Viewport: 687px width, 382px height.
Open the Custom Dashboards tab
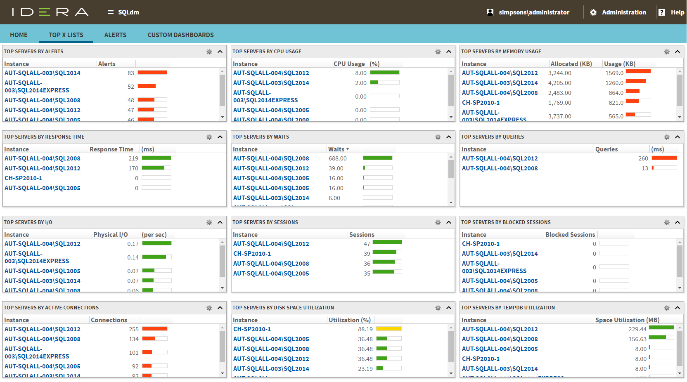[180, 35]
